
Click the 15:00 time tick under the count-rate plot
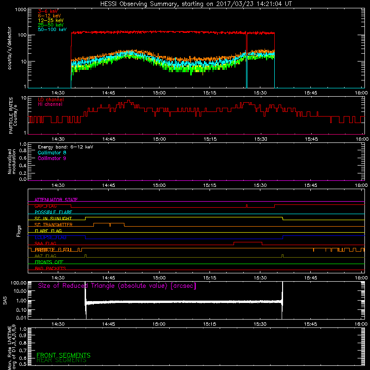click(159, 93)
